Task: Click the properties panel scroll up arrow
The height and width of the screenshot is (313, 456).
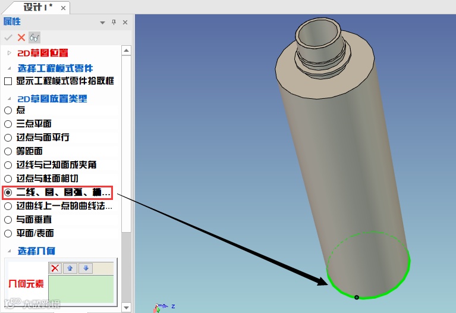Action: (x=126, y=51)
